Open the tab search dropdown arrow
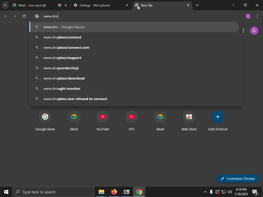The width and height of the screenshot is (263, 197). [x=5, y=5]
